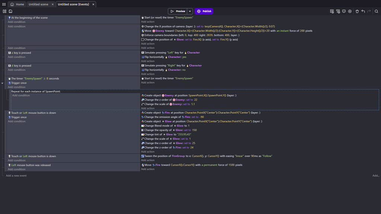Launch a preview with the Preview button
381x214 pixels.
tap(179, 11)
